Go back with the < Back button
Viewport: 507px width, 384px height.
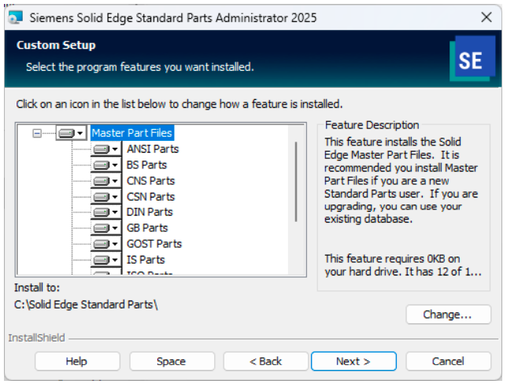pyautogui.click(x=265, y=361)
